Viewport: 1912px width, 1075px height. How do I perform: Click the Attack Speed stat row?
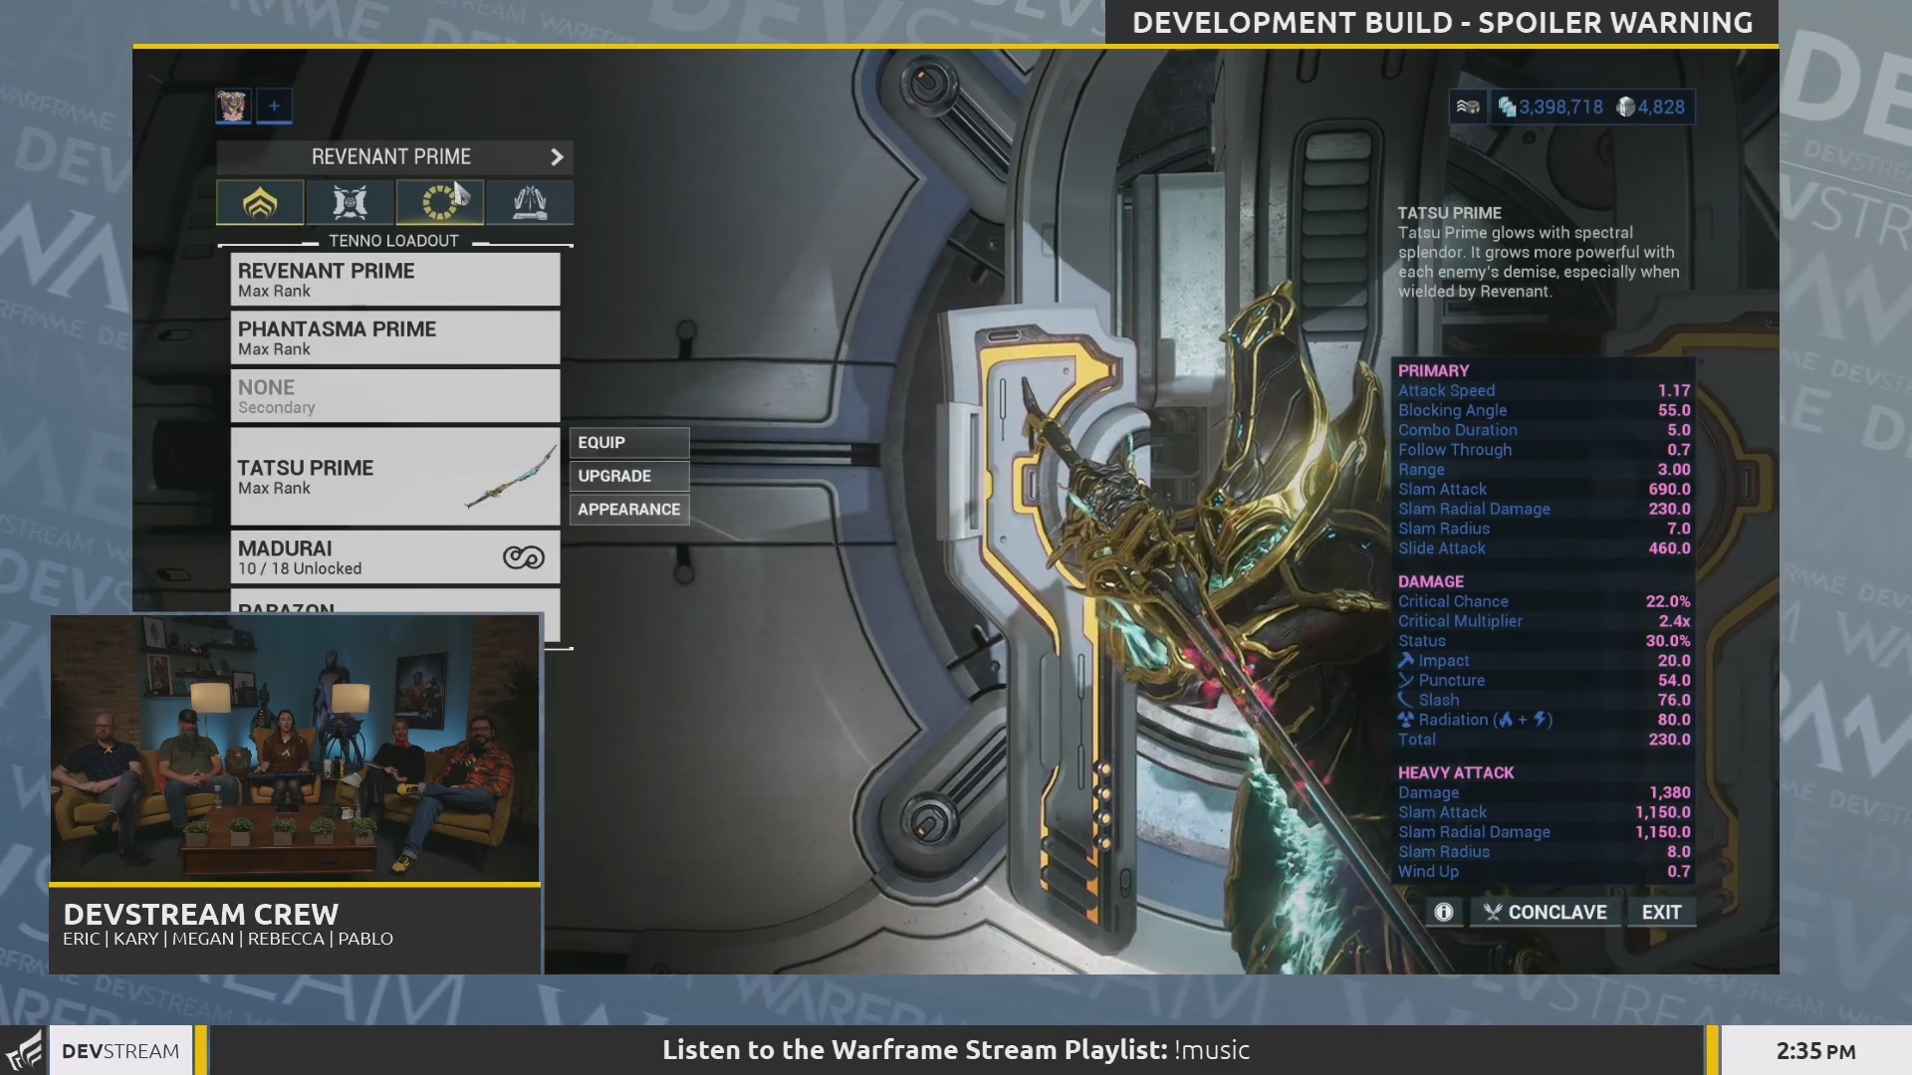point(1544,390)
